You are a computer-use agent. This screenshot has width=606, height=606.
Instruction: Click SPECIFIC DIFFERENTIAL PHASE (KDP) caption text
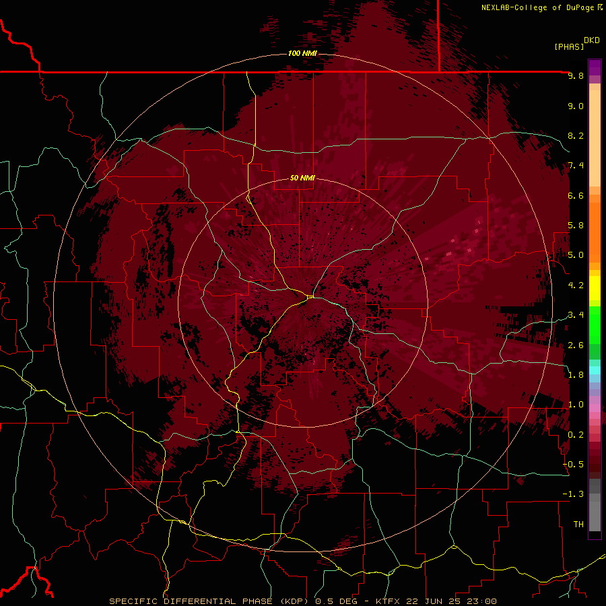tap(210, 601)
